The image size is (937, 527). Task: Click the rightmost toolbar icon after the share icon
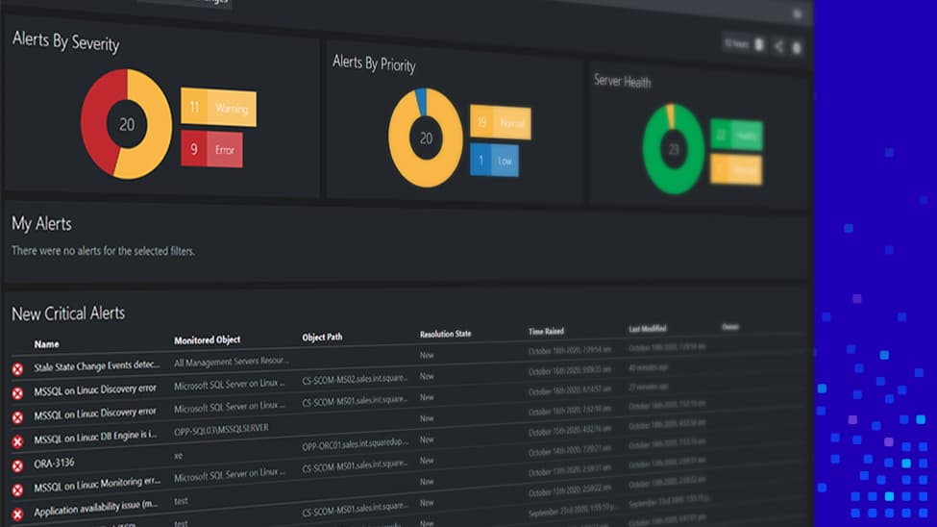(x=797, y=46)
